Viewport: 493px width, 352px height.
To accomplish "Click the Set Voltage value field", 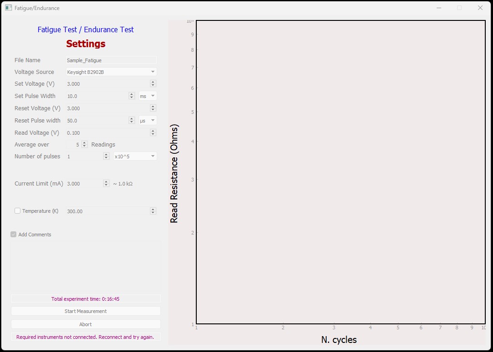I will [108, 84].
